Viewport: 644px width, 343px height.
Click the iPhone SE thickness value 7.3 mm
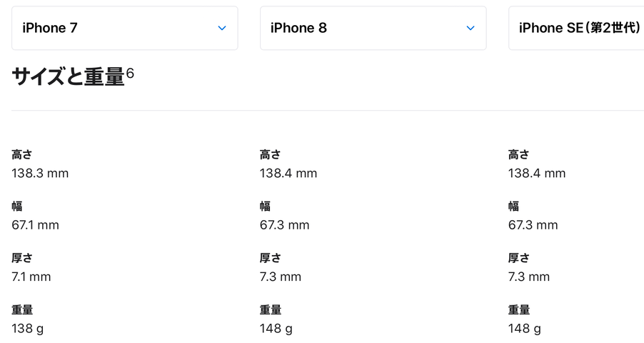528,277
